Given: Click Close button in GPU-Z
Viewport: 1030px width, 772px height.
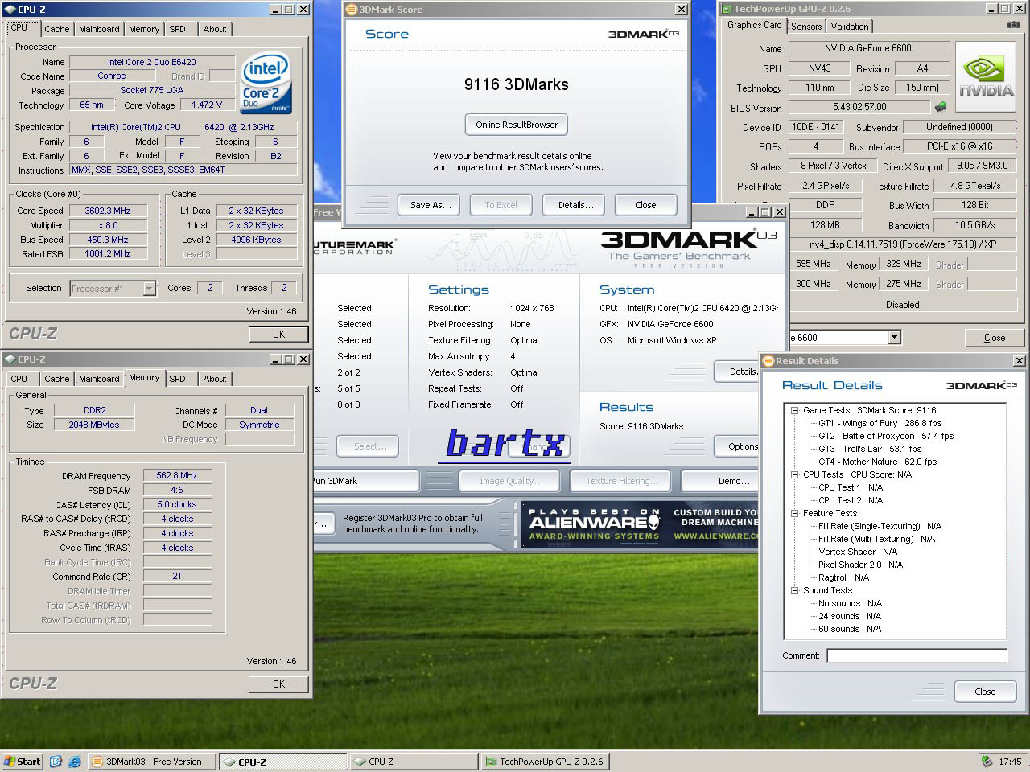Looking at the screenshot, I should [x=995, y=338].
